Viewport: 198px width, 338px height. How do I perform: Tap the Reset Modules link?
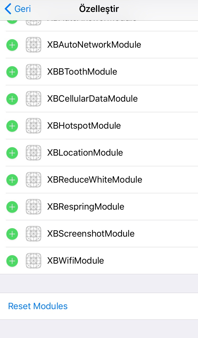coord(38,306)
